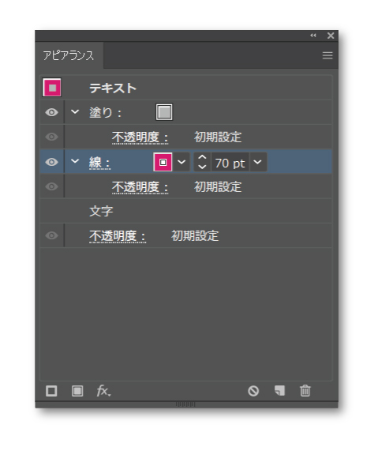Click the Add New Stroke icon
The image size is (389, 451).
point(51,391)
